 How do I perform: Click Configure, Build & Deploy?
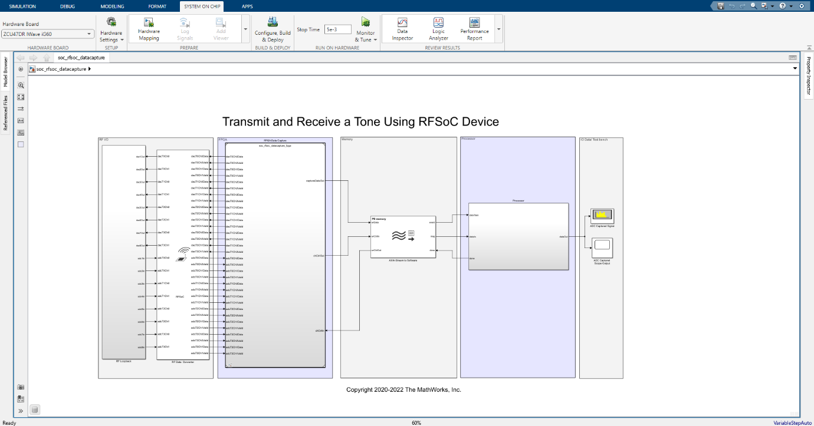tap(273, 29)
